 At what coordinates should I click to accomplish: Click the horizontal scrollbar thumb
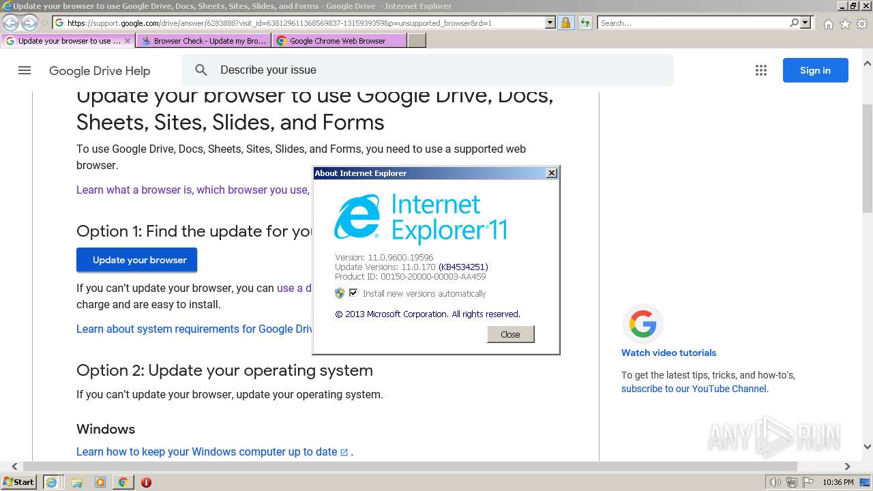(x=410, y=466)
